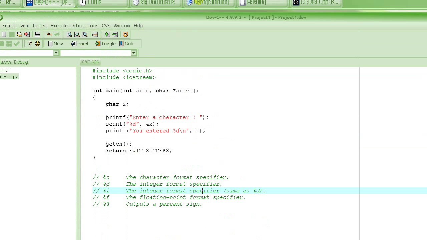Image resolution: width=427 pixels, height=240 pixels.
Task: Click the Rebuild All grid icon
Action: click(9, 44)
